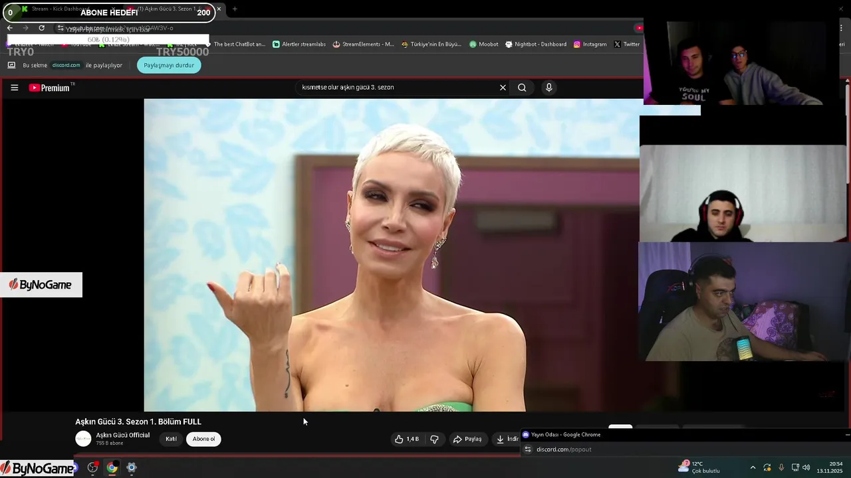Open the Aşkın Gücü Official channel name
This screenshot has width=851, height=478.
point(123,436)
